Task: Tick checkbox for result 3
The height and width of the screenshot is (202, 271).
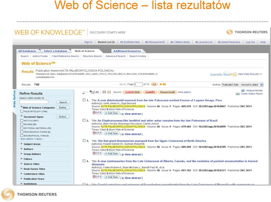Action: pyautogui.click(x=84, y=140)
